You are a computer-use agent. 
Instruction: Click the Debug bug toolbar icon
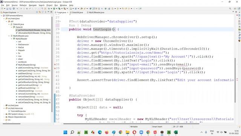point(49,9)
